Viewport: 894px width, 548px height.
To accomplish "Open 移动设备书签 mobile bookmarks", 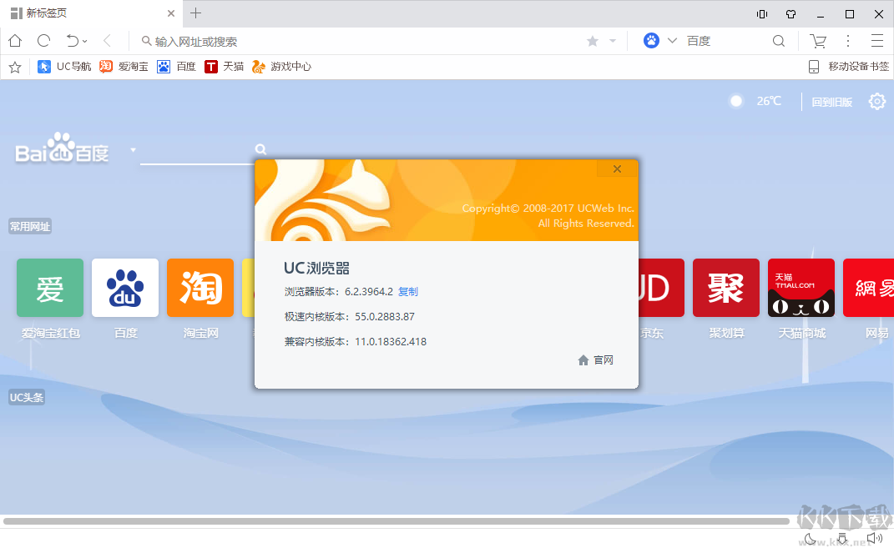I will 856,67.
